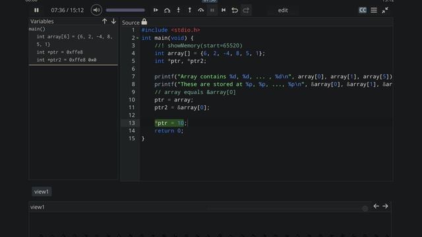Click the step forward play icon
This screenshot has height=237, width=422.
click(156, 11)
